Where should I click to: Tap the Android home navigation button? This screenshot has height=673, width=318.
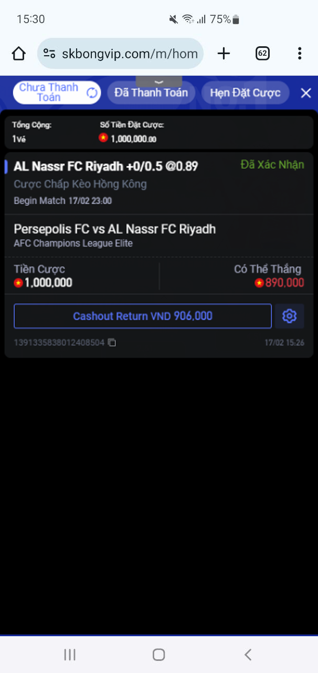pyautogui.click(x=158, y=655)
